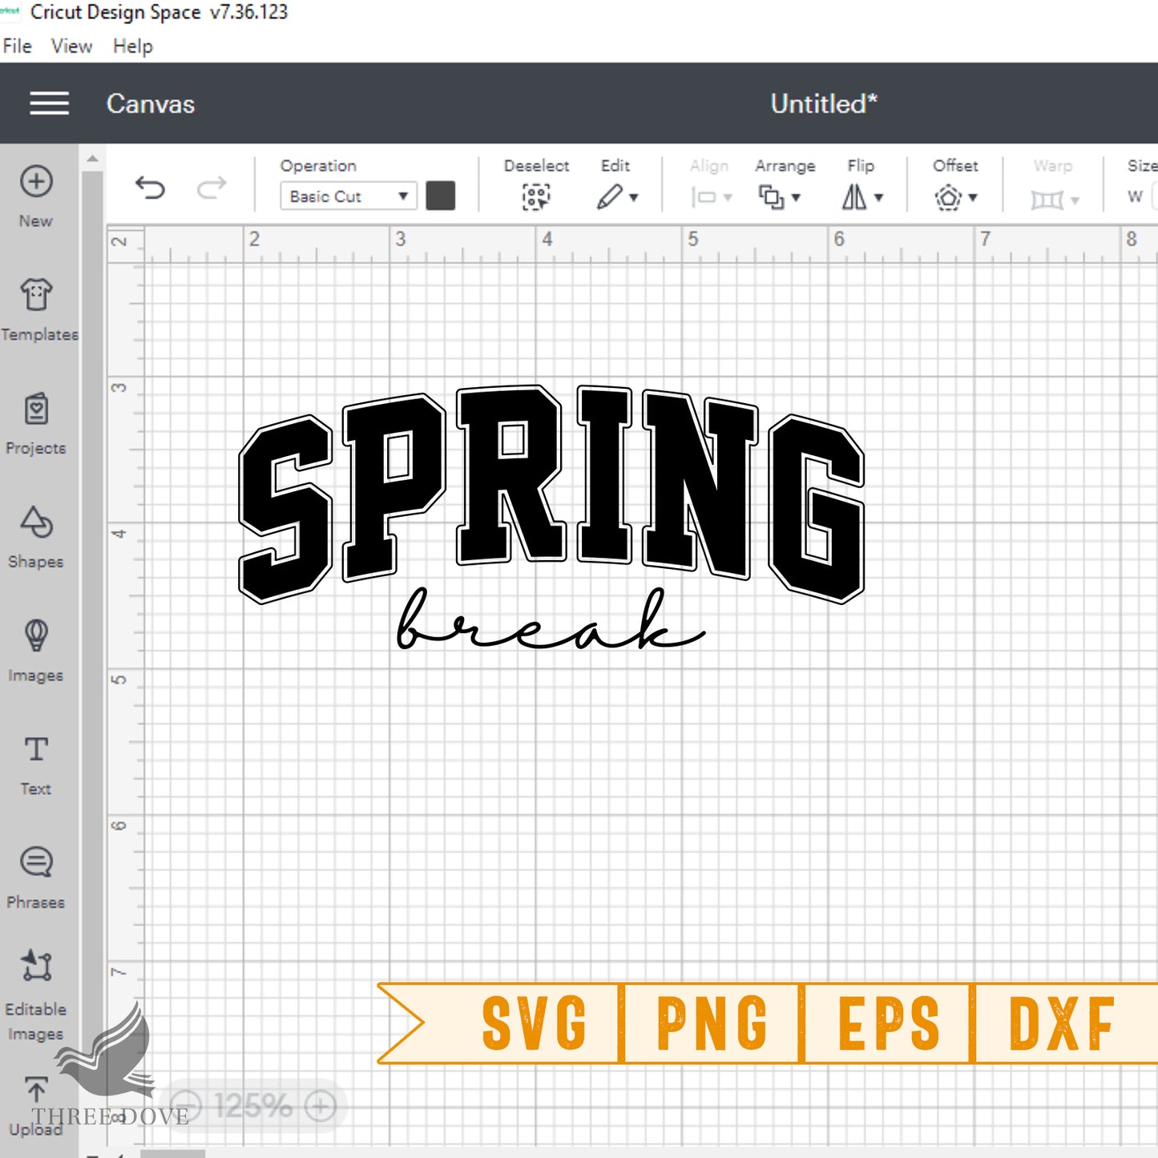The width and height of the screenshot is (1158, 1158).
Task: Open the hamburger main menu
Action: click(49, 103)
